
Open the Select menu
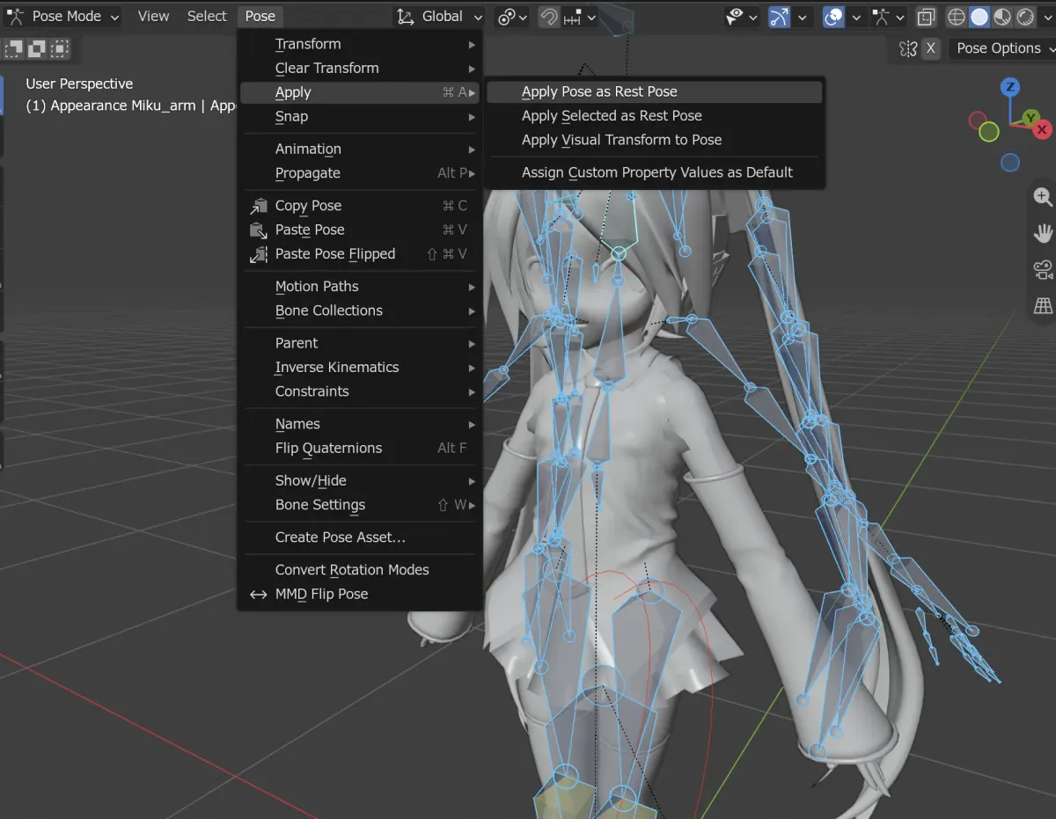pyautogui.click(x=207, y=17)
